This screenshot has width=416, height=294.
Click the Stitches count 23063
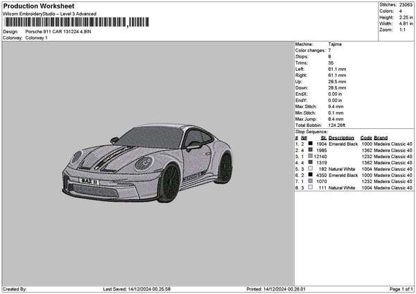[405, 5]
